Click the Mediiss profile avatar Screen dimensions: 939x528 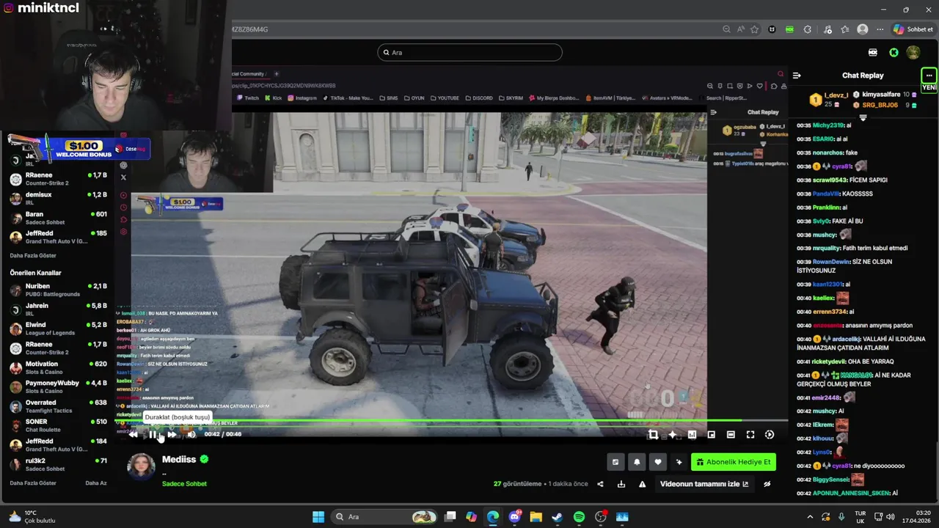tap(141, 466)
